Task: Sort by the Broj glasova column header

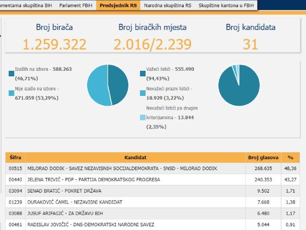Action: click(x=262, y=157)
